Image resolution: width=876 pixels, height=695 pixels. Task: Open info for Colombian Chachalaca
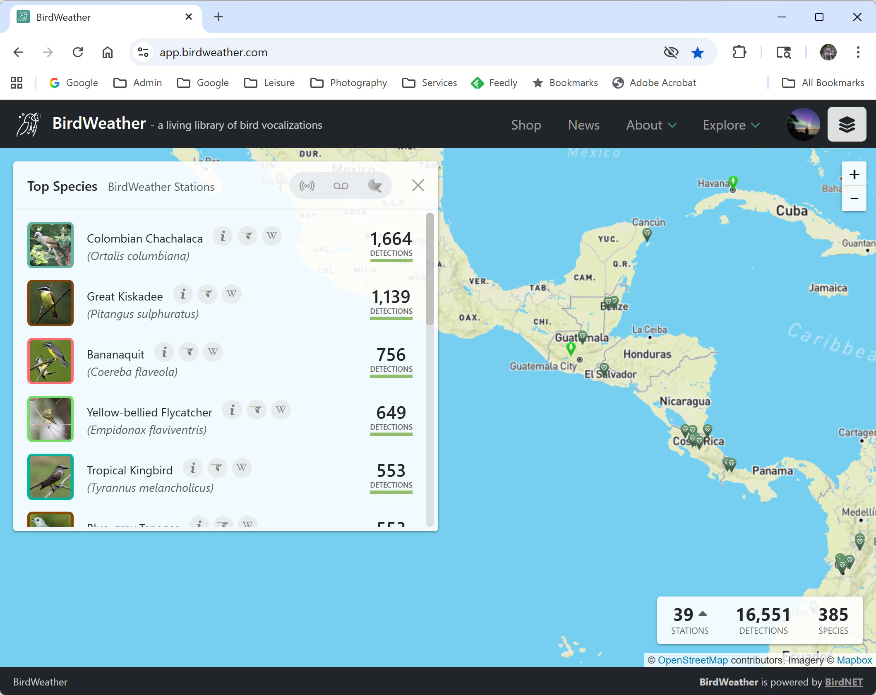[x=223, y=236]
